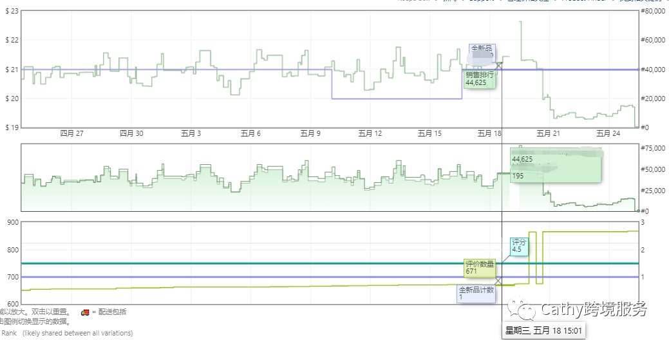Image resolution: width=669 pixels, height=340 pixels.
Task: Click the Cathy跨境服务 watermark text
Action: 594,309
